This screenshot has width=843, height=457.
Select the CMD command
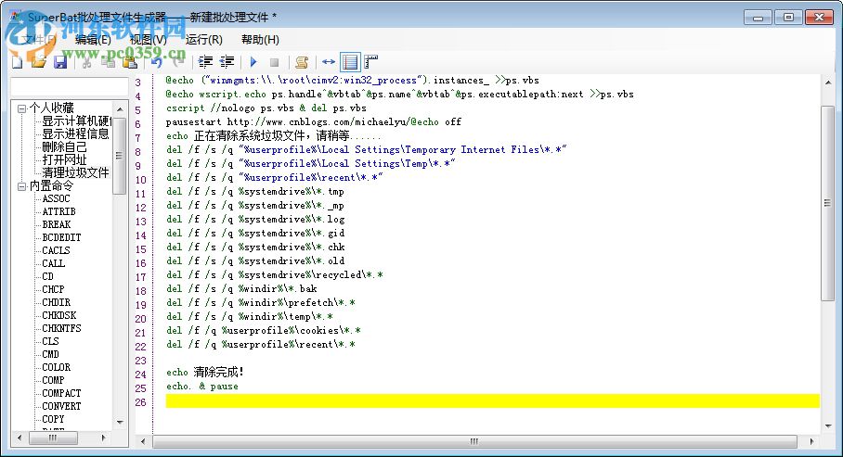(50, 354)
